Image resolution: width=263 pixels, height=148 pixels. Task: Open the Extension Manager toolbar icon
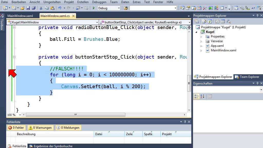point(216,8)
